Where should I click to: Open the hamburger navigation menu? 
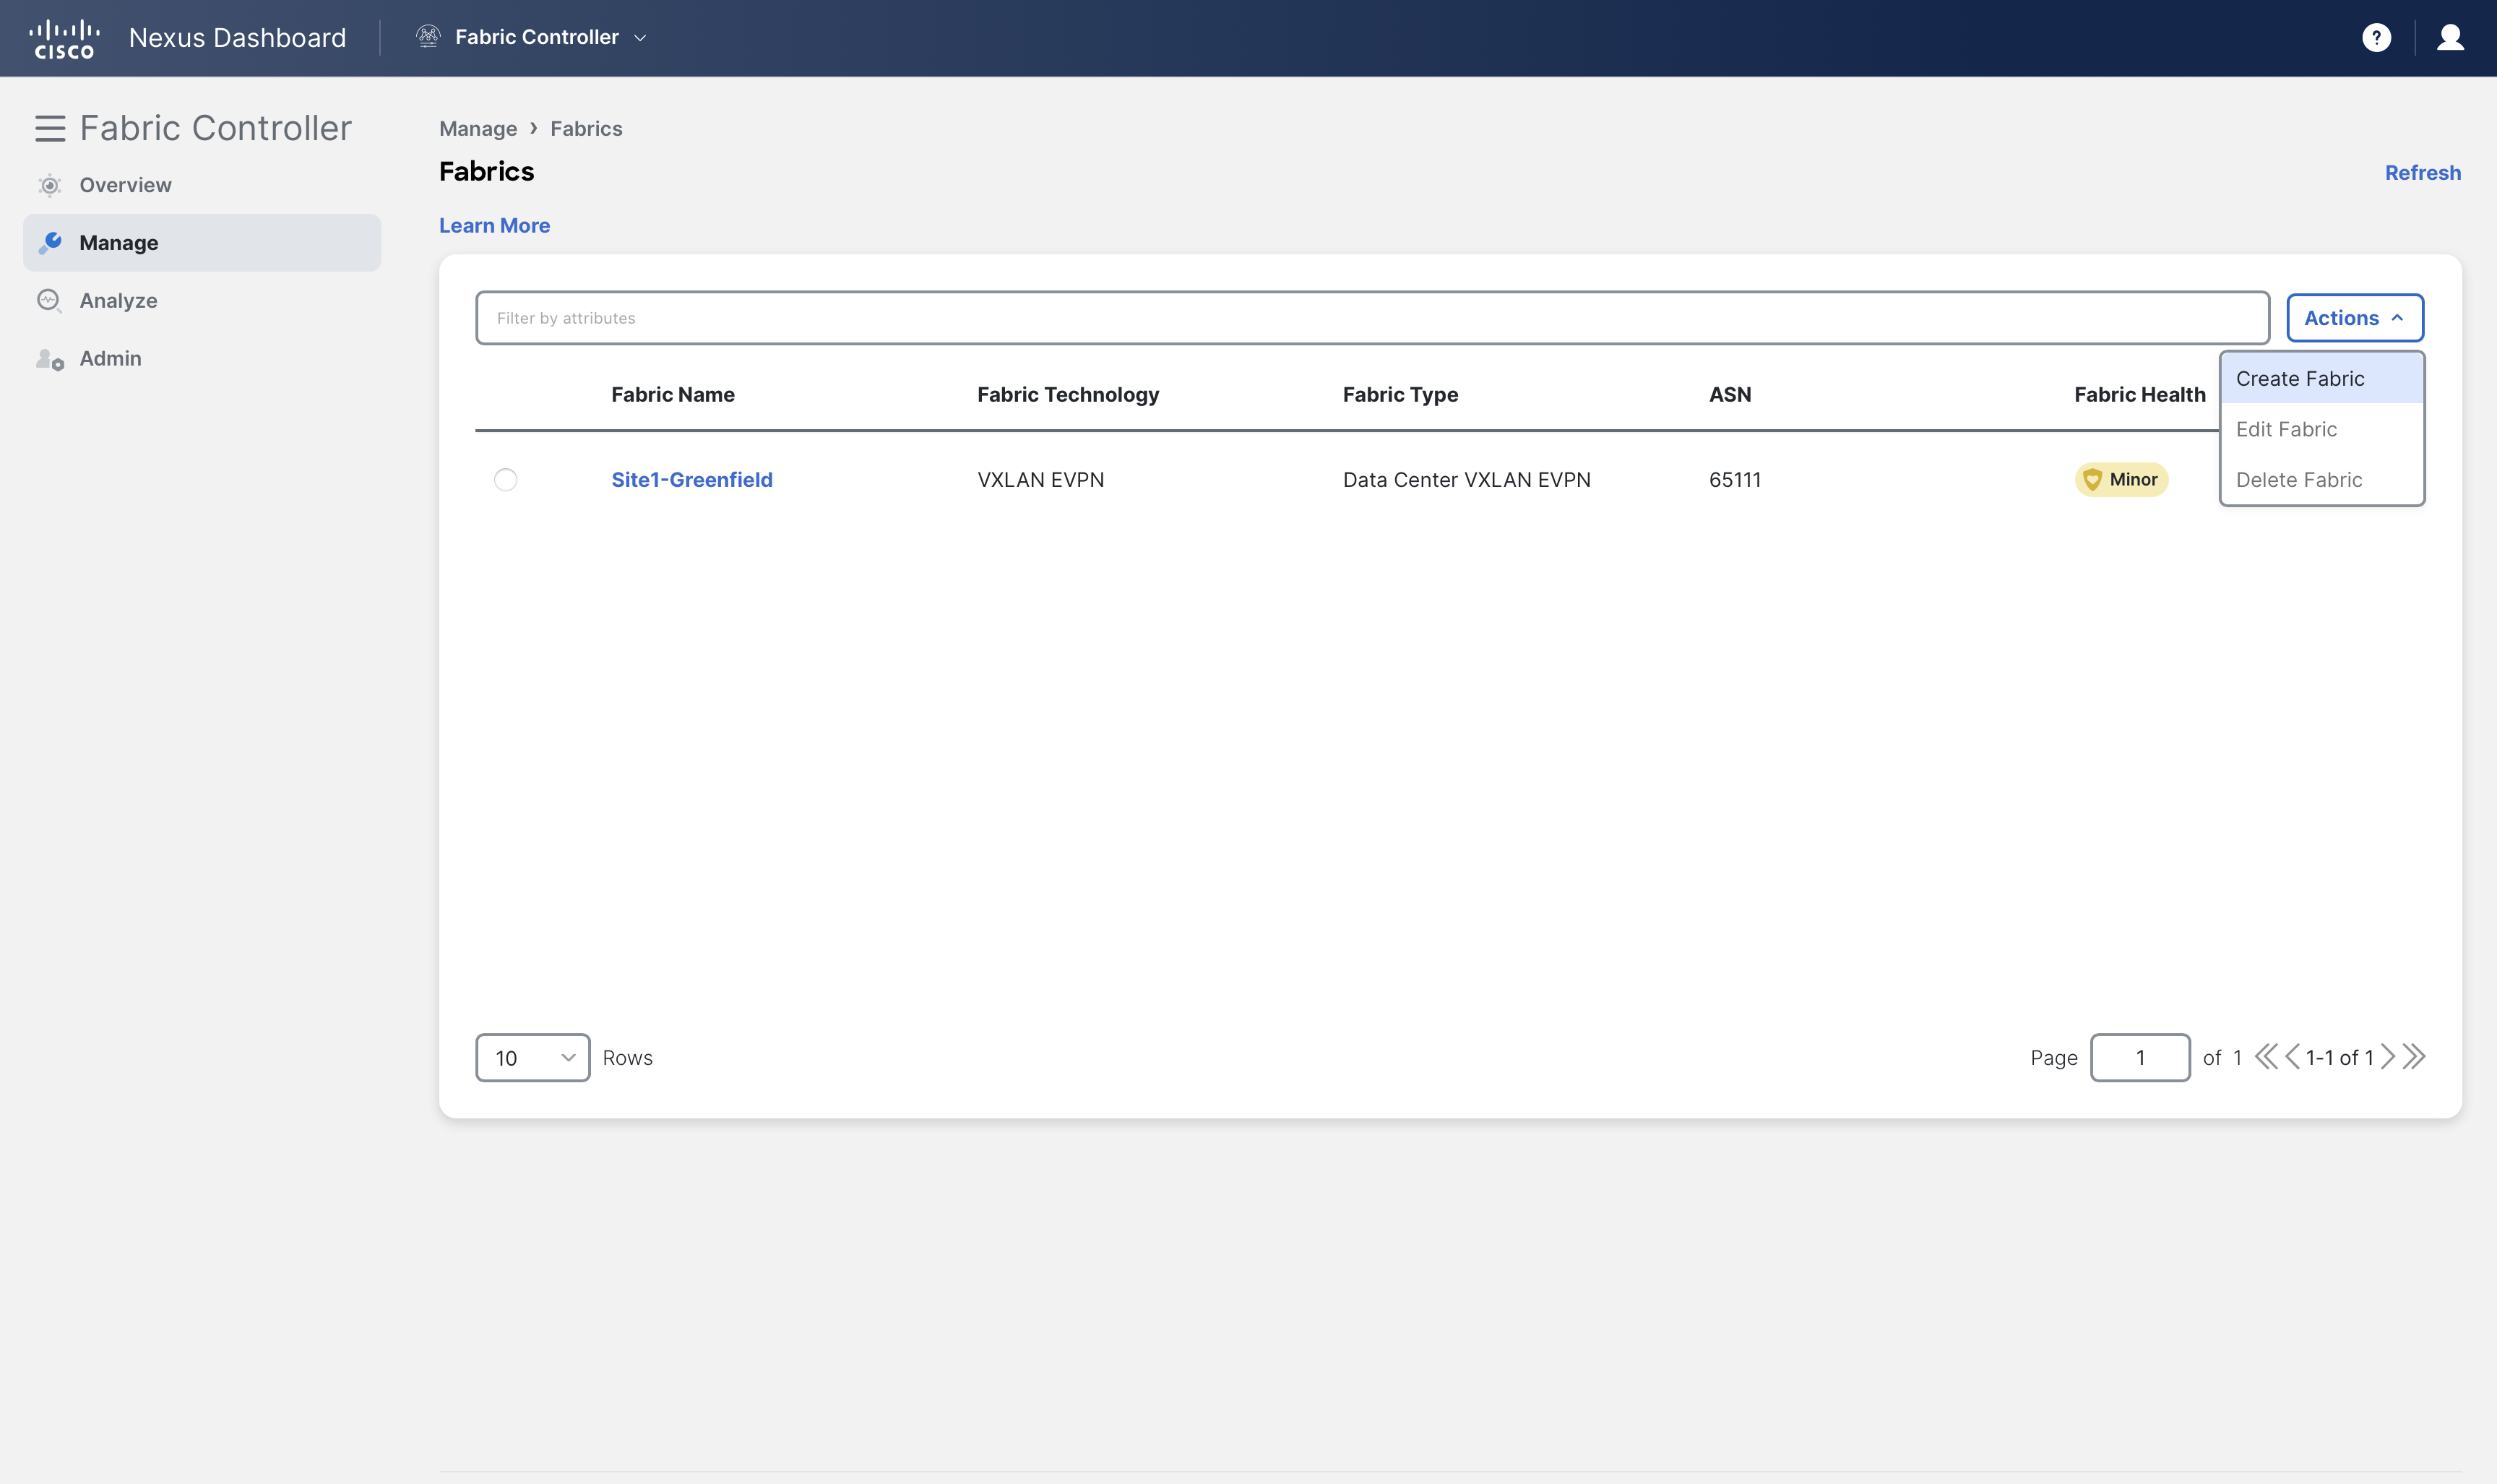tap(50, 128)
